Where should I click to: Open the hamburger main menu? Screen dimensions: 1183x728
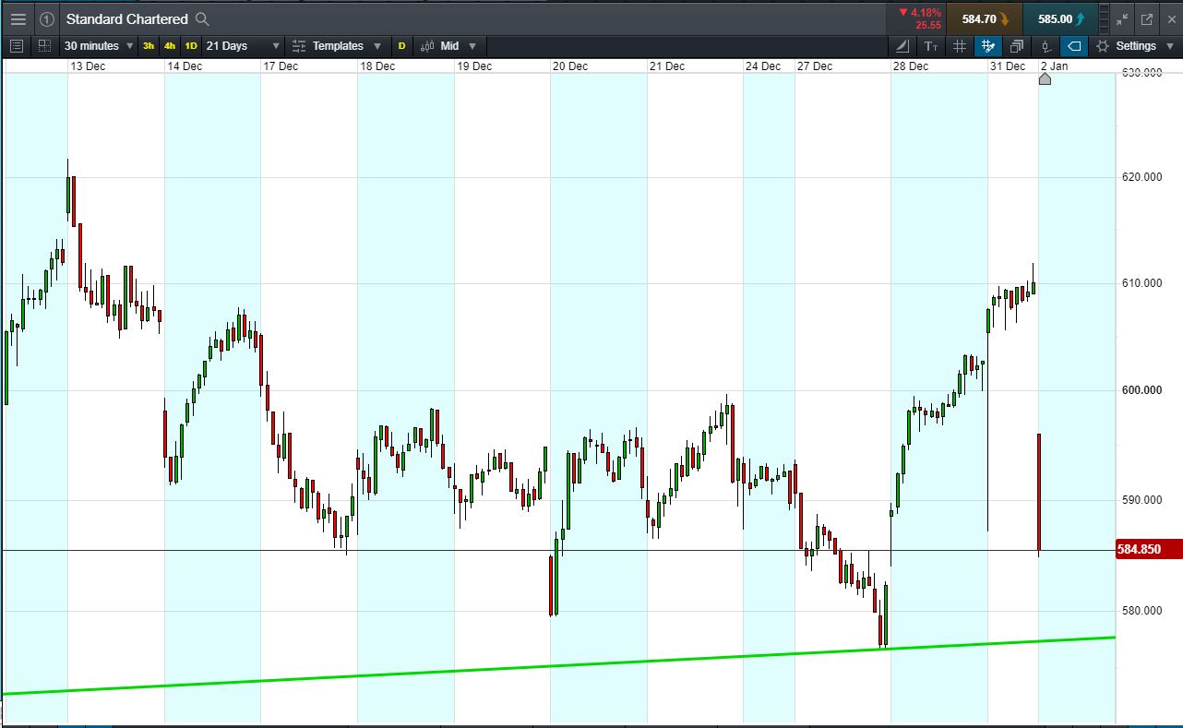(x=18, y=18)
